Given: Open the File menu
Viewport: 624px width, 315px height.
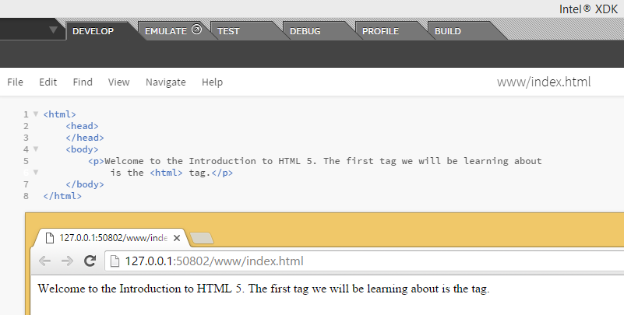Looking at the screenshot, I should [x=15, y=82].
